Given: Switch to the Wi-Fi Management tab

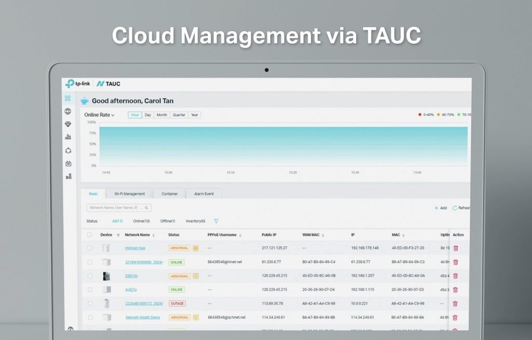Looking at the screenshot, I should [x=129, y=194].
